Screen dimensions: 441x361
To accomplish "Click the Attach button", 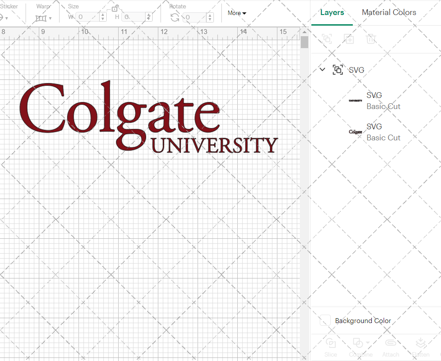I will tap(391, 347).
